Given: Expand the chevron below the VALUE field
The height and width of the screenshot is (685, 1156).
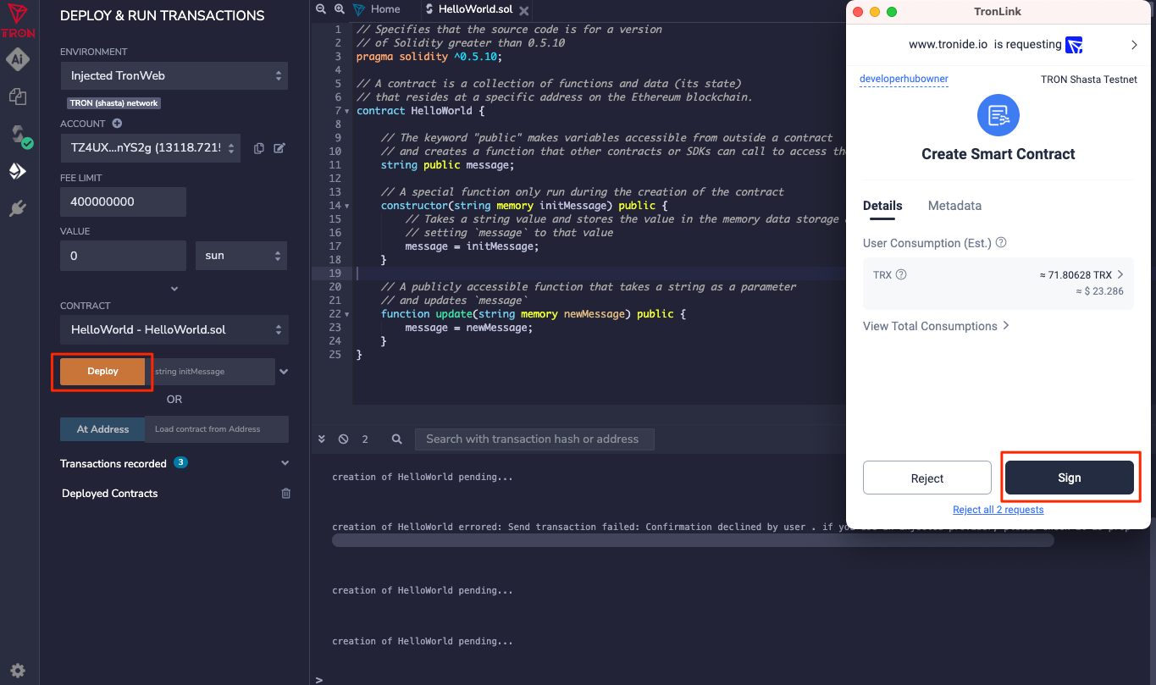Looking at the screenshot, I should (174, 289).
